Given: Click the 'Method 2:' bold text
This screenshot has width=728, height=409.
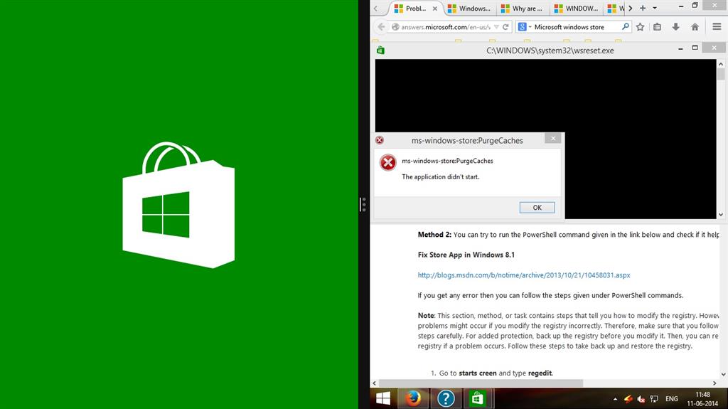Looking at the screenshot, I should coord(434,235).
